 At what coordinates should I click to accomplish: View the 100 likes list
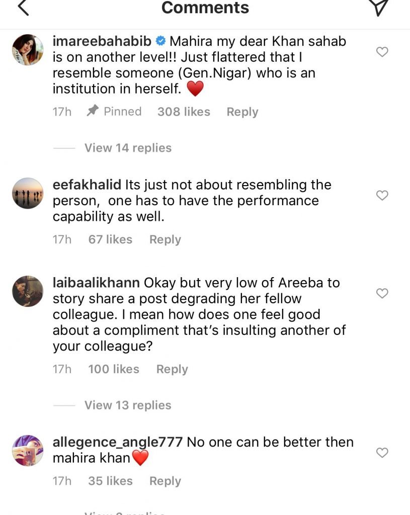114,369
